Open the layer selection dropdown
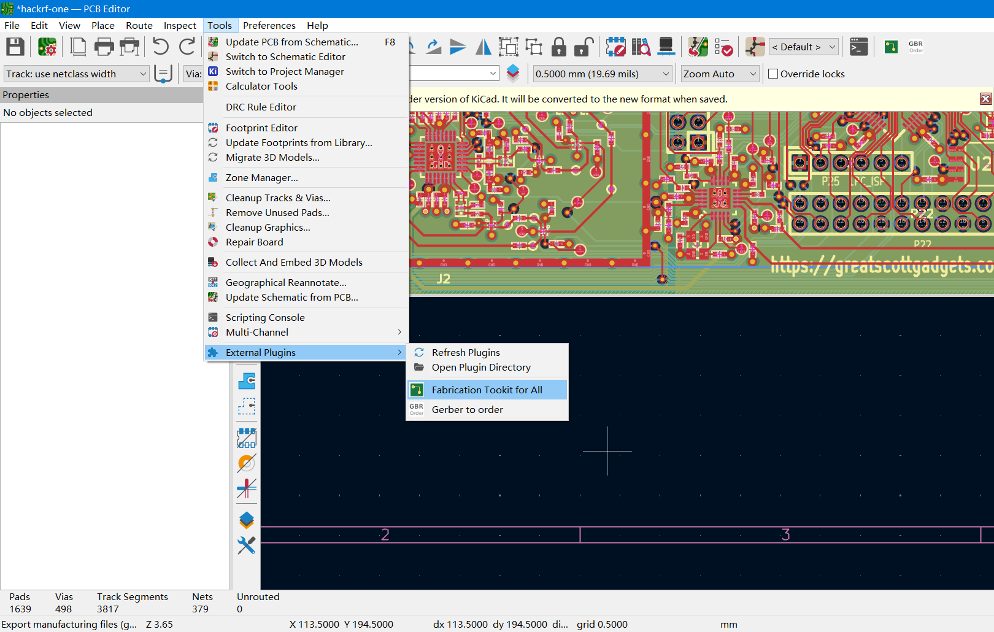This screenshot has width=994, height=632. [x=454, y=74]
